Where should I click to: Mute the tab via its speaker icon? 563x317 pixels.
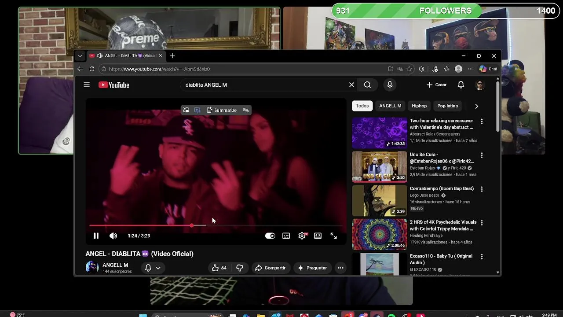coord(99,56)
